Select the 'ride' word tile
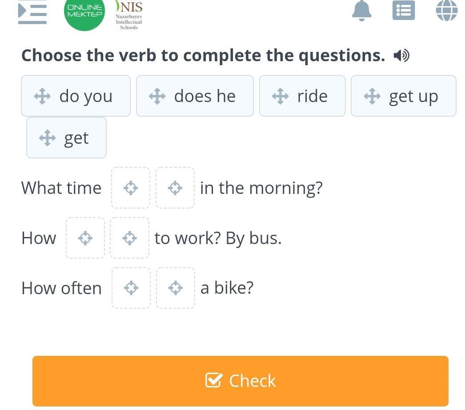Viewport: 465px width, 410px height. pyautogui.click(x=302, y=96)
